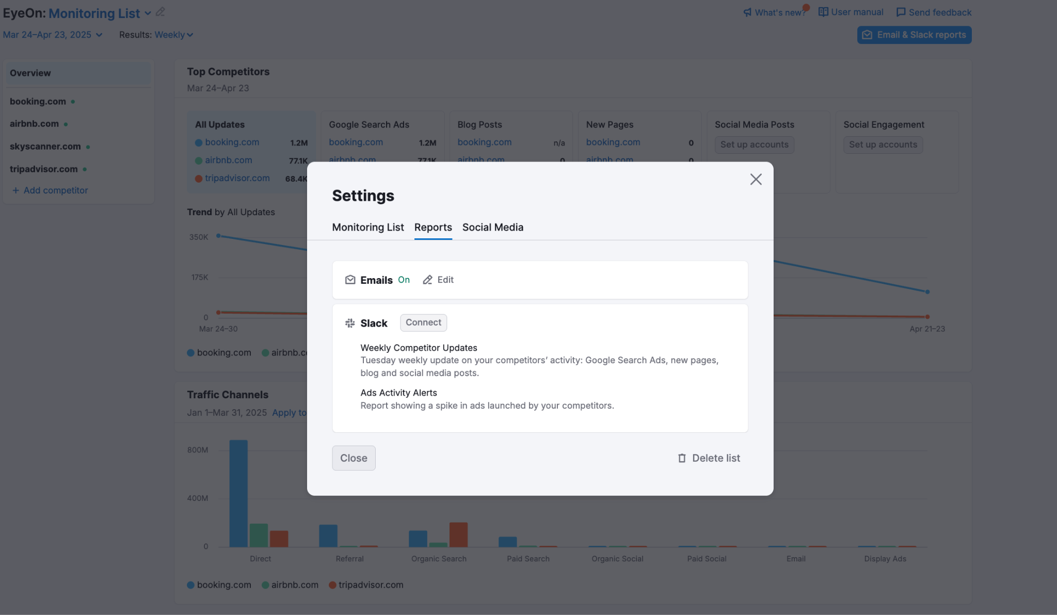The width and height of the screenshot is (1057, 615).
Task: Click the envelope icon next to Emails
Action: pyautogui.click(x=350, y=280)
